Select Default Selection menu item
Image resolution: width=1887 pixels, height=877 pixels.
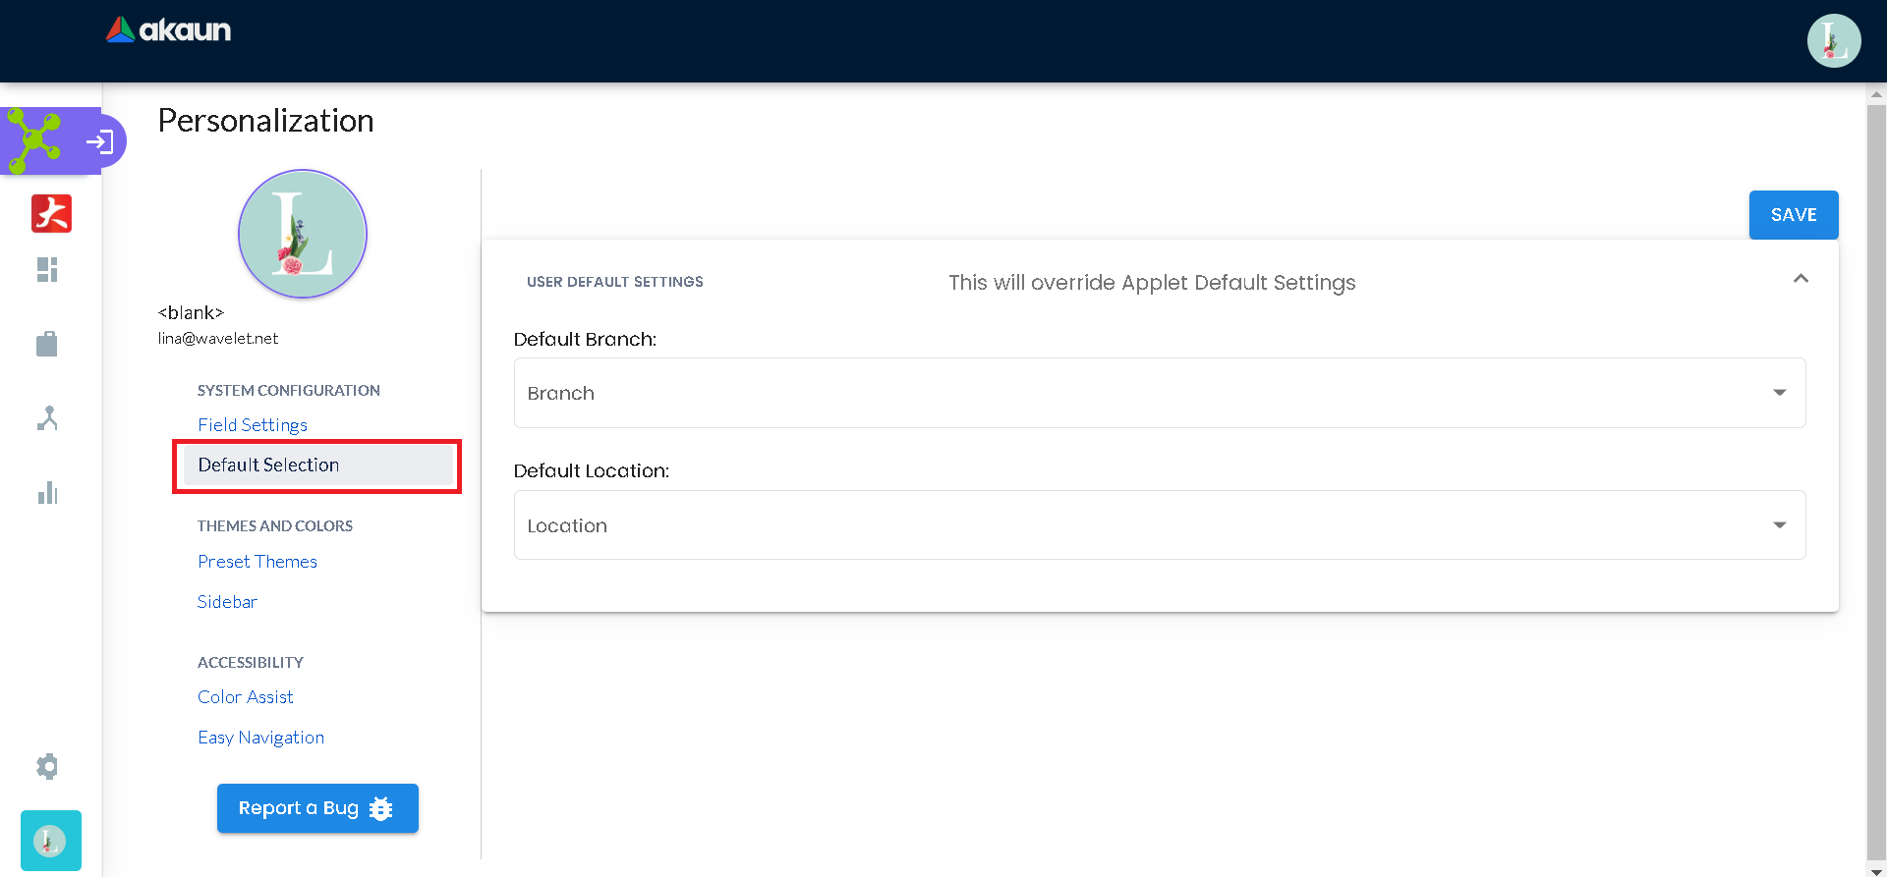click(268, 466)
